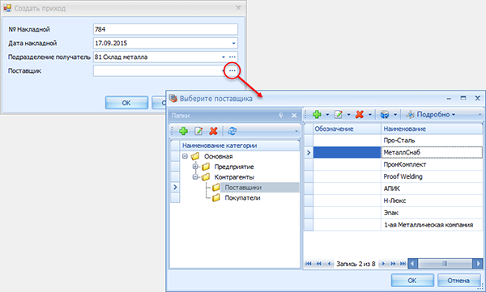Go to next page in record navigator

pyautogui.click(x=393, y=264)
